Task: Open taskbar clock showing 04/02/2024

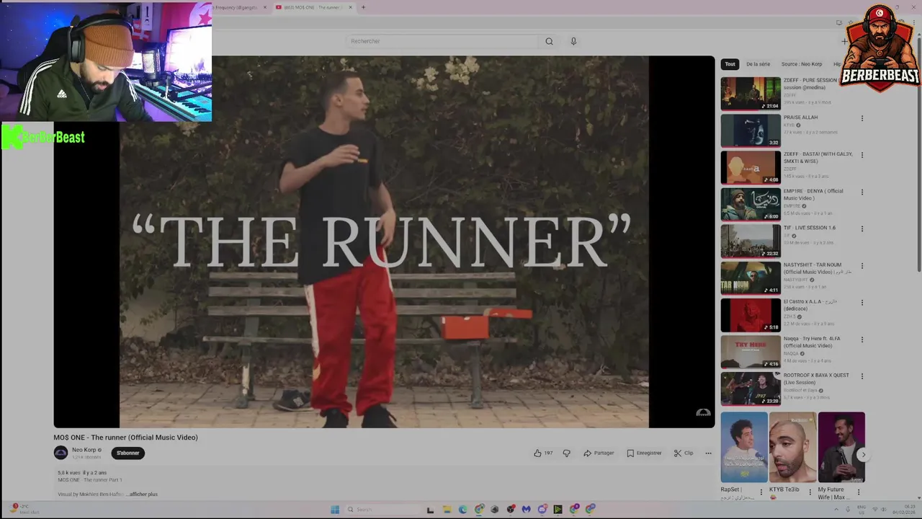Action: click(x=904, y=510)
